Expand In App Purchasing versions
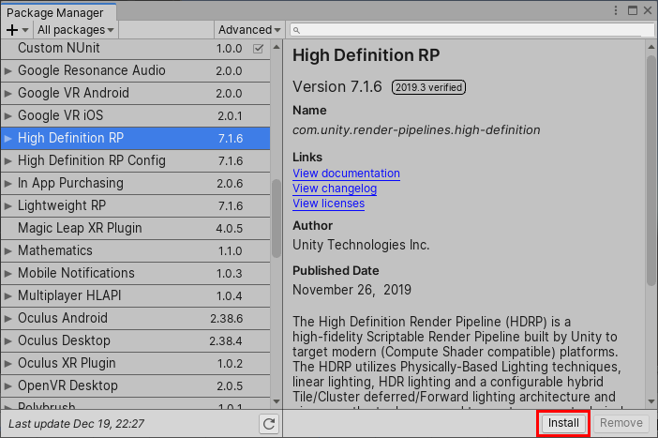The width and height of the screenshot is (658, 438). pos(8,184)
